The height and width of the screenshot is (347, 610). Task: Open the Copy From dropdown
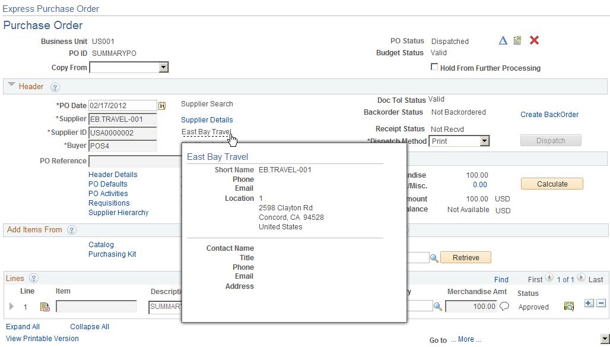pyautogui.click(x=163, y=67)
